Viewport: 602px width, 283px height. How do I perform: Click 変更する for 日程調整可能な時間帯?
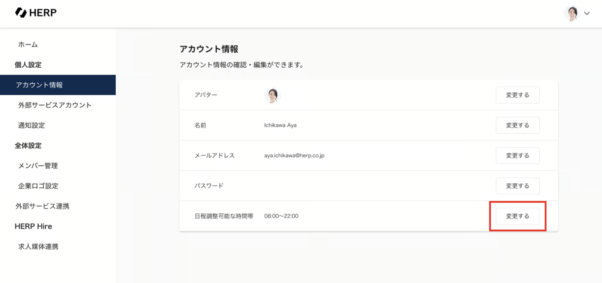point(517,216)
